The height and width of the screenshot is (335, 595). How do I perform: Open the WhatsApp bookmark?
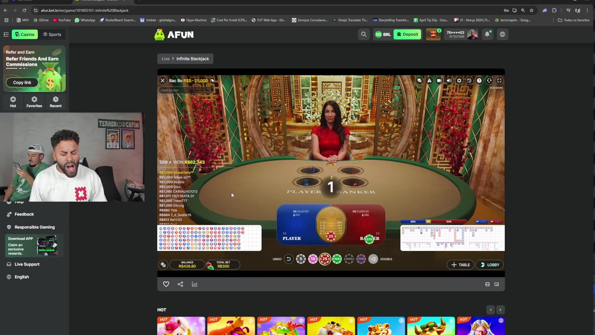(85, 20)
